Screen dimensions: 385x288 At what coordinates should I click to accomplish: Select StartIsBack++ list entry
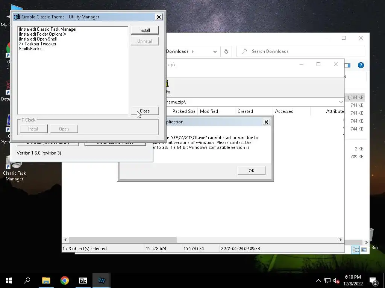(x=32, y=49)
